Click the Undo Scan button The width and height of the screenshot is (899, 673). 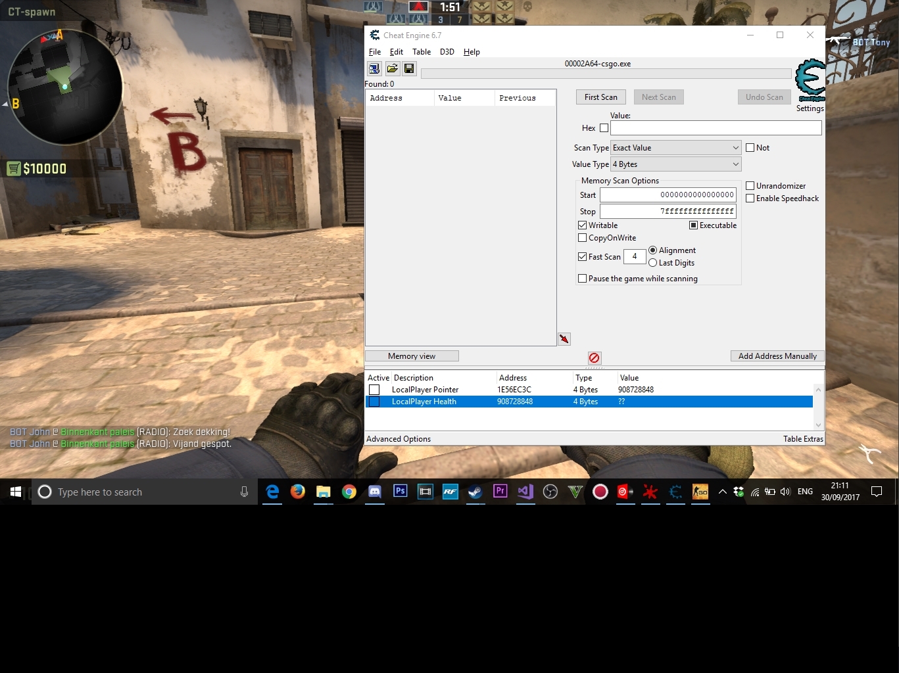pyautogui.click(x=764, y=97)
